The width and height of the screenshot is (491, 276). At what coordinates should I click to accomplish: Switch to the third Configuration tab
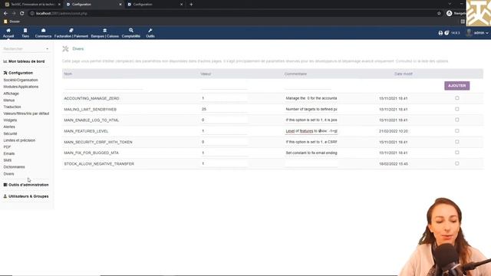155,5
